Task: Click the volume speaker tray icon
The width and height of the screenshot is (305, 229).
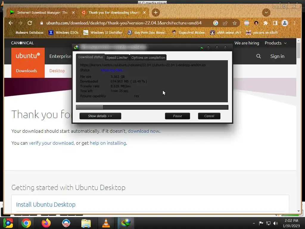Action: pyautogui.click(x=276, y=223)
